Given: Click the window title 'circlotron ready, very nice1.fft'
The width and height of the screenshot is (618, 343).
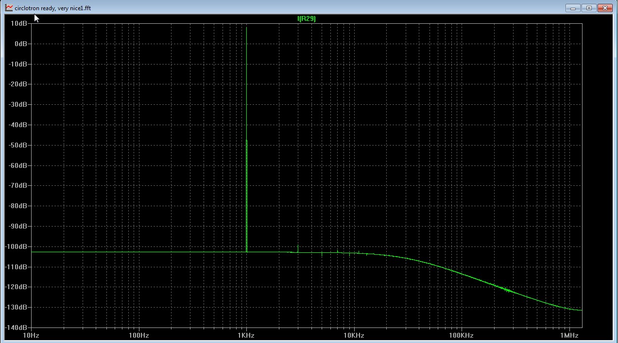Looking at the screenshot, I should (x=52, y=8).
